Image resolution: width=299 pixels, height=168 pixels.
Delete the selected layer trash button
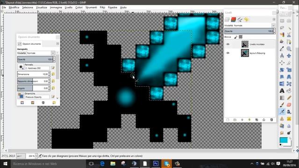click(271, 120)
